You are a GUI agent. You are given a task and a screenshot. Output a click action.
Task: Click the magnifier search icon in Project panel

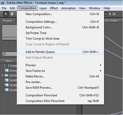4,54
